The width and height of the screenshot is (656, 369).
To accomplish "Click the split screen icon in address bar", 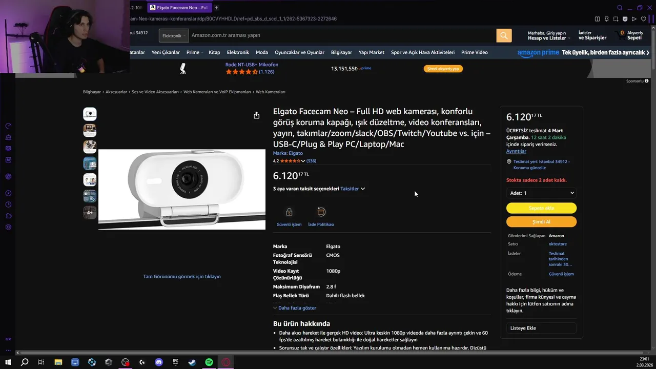I will (x=597, y=19).
